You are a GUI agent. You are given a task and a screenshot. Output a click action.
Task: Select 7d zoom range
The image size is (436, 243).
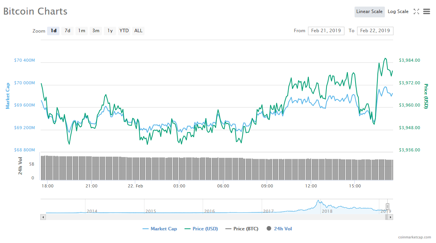(67, 31)
